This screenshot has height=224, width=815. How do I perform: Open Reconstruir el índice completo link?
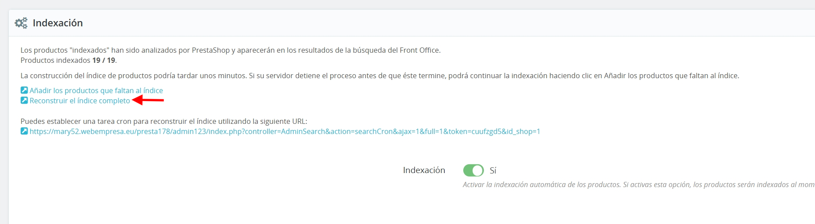pos(80,101)
